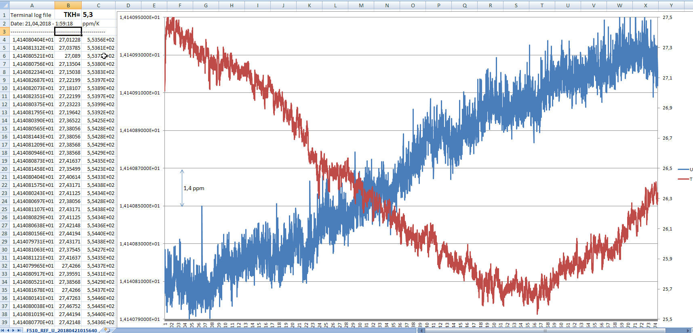Click the Date 21,04,2018 cell
Screen dimensions: 693x333
click(32, 23)
